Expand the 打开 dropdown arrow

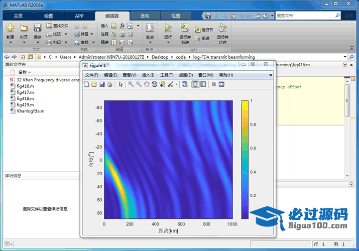[x=24, y=43]
